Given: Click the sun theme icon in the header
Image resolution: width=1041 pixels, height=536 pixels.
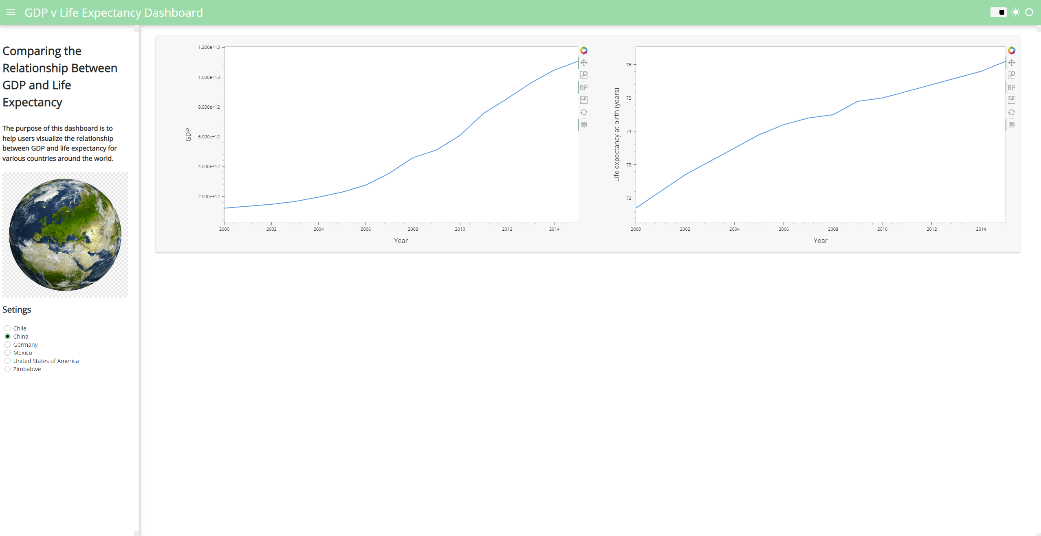Looking at the screenshot, I should (x=1015, y=12).
